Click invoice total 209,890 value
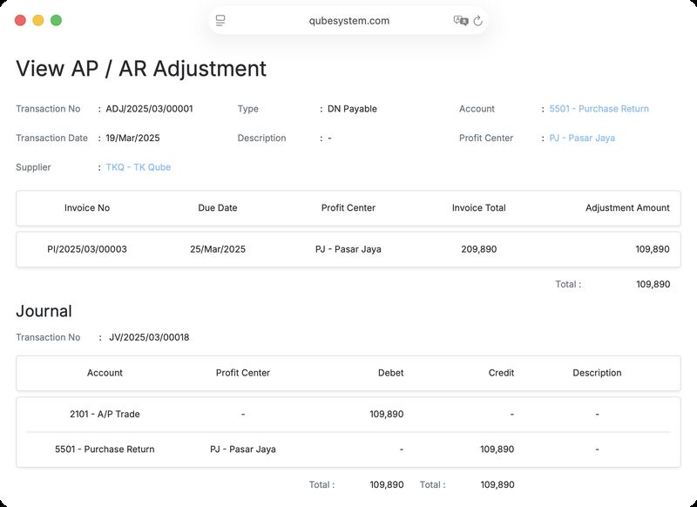 (x=478, y=249)
